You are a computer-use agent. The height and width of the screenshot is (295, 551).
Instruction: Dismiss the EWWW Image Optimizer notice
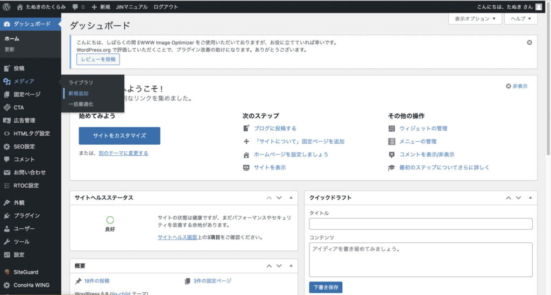click(529, 43)
